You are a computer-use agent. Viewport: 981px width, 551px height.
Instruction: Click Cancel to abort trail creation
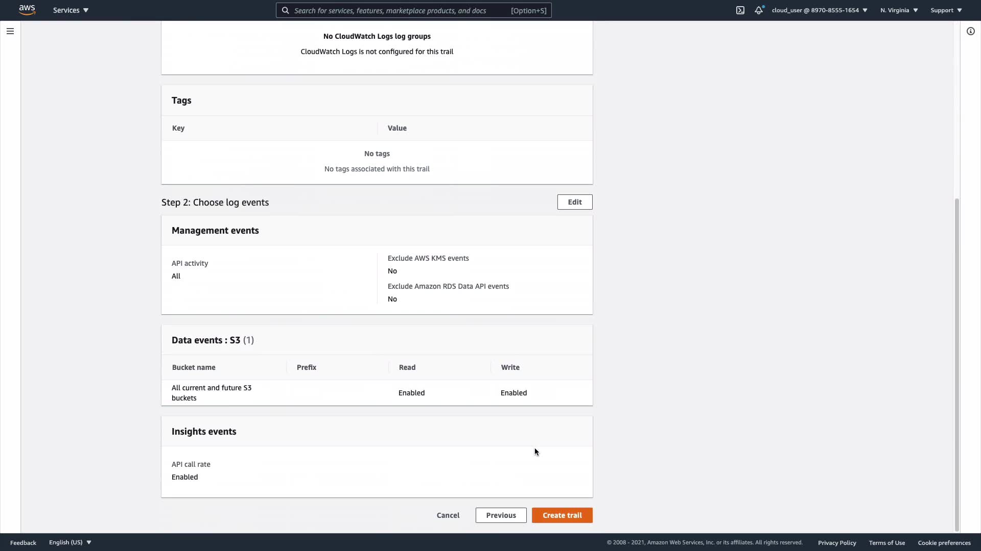(448, 515)
